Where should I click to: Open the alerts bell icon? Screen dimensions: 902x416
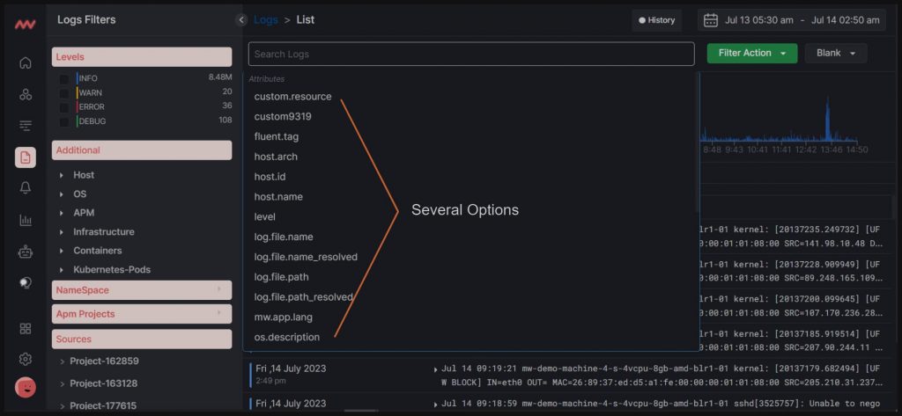click(26, 188)
